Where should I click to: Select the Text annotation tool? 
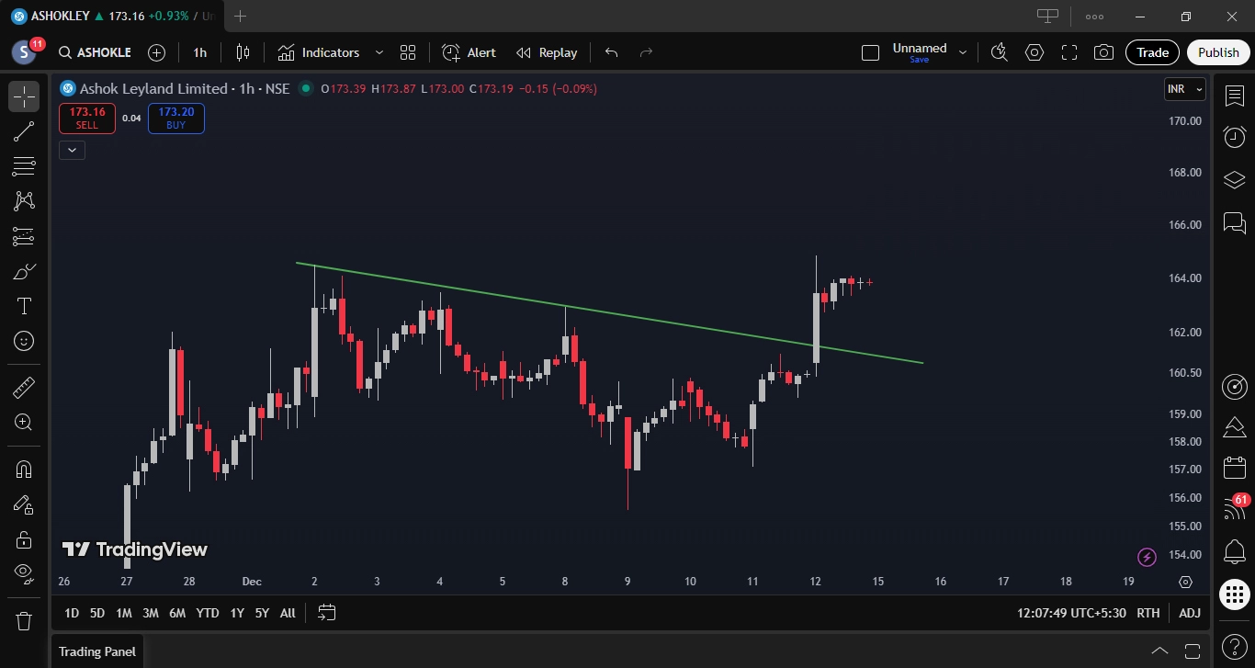(24, 306)
